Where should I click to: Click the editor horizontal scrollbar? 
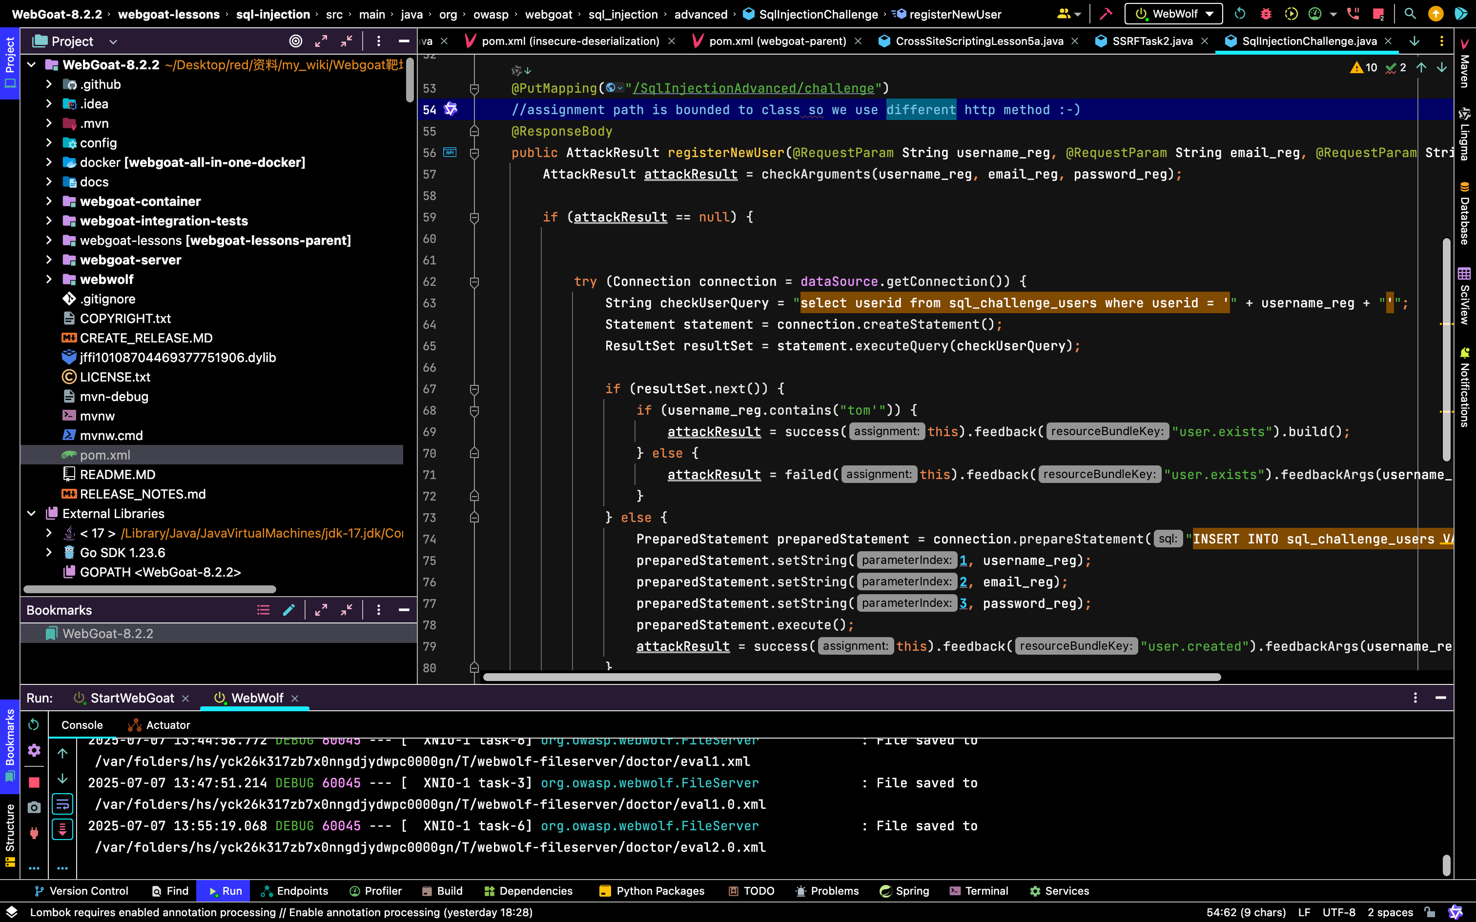click(851, 677)
